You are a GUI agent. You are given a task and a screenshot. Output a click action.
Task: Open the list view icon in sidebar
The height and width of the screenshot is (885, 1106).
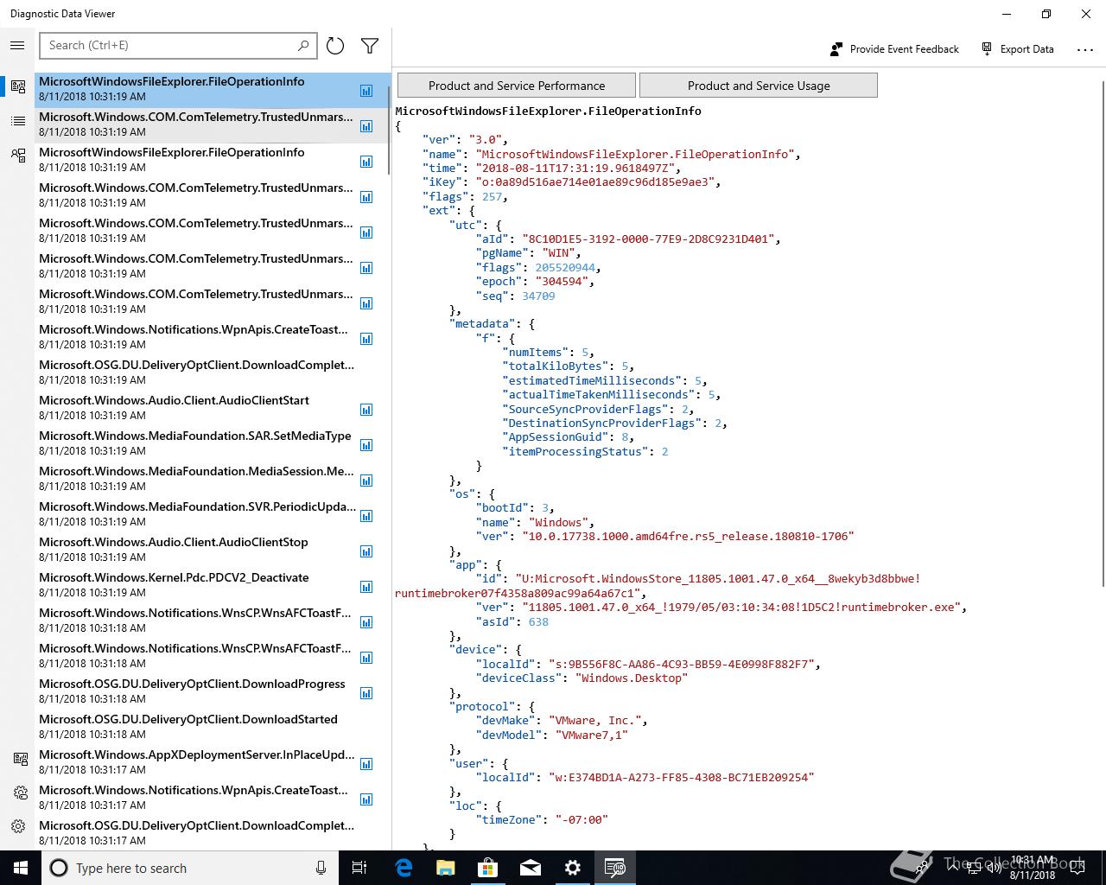18,121
